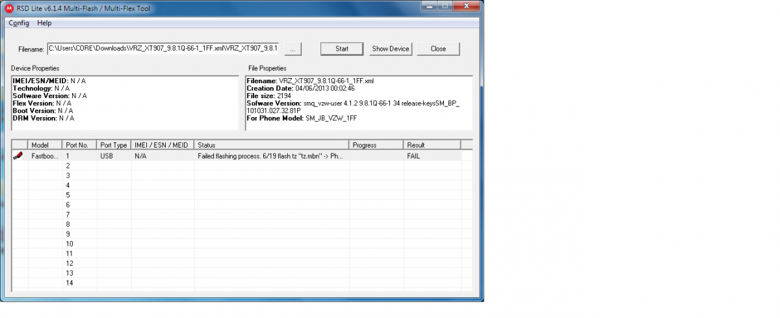Screen dimensions: 780x318
Task: Open the Config menu
Action: tap(19, 23)
